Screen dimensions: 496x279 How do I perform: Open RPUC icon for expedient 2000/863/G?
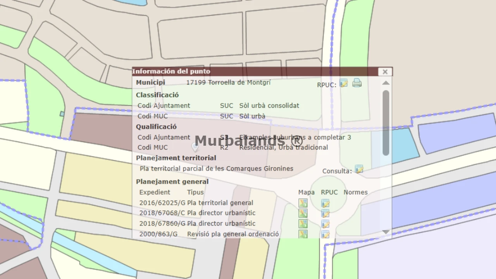[325, 234]
